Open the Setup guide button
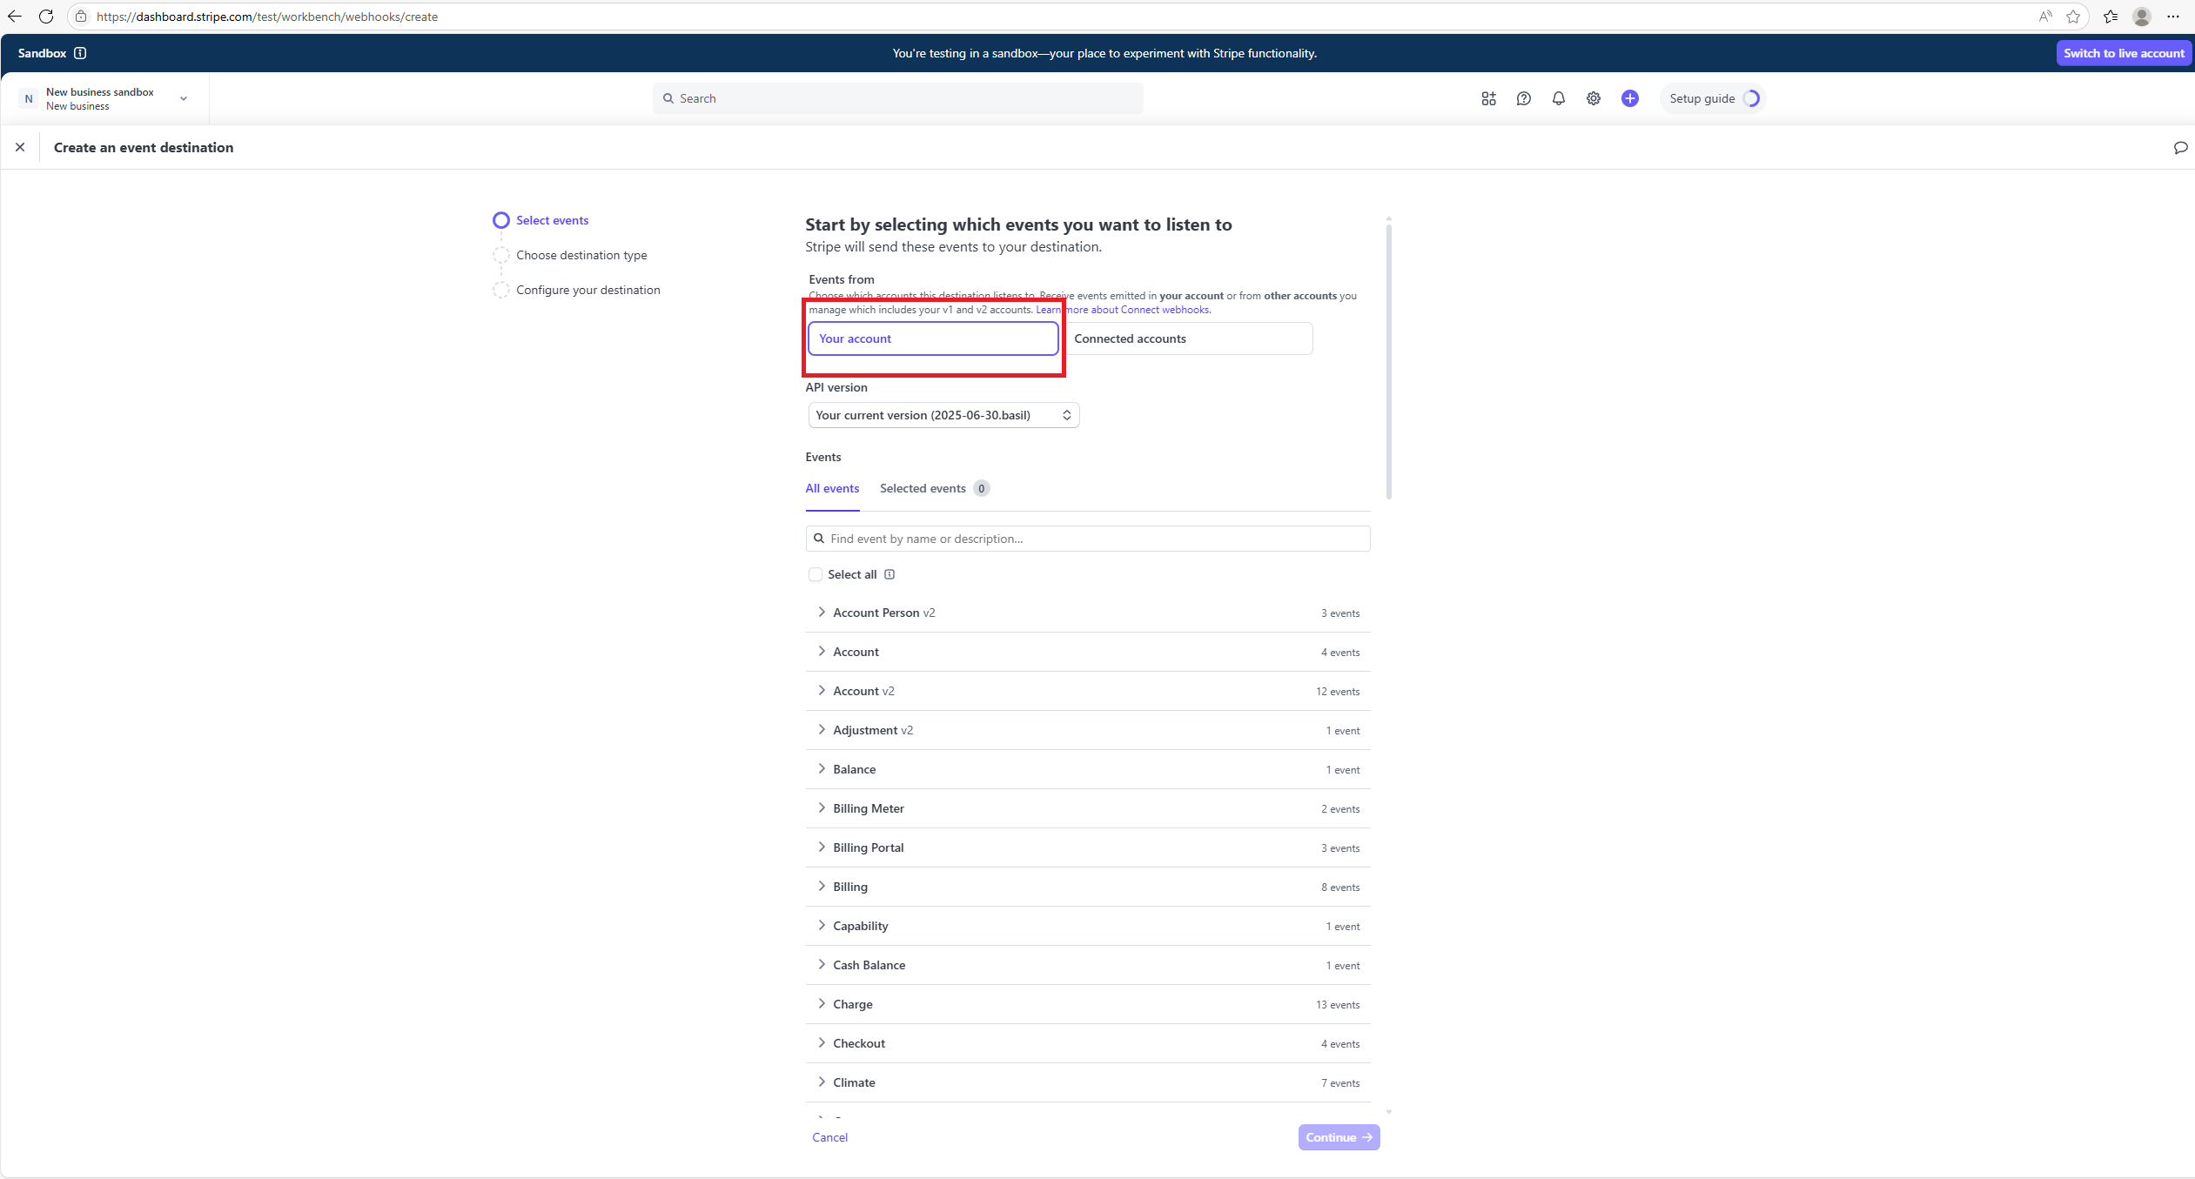The image size is (2195, 1179). 1711,98
